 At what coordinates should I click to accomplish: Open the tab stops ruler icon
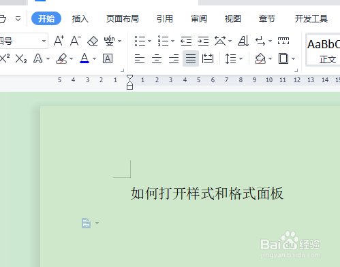coord(283,41)
